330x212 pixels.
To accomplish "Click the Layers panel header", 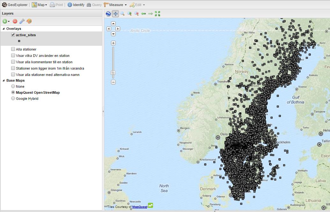I will tap(51, 13).
